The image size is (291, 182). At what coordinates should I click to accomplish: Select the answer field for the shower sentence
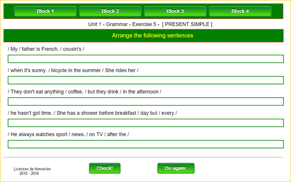click(x=145, y=123)
